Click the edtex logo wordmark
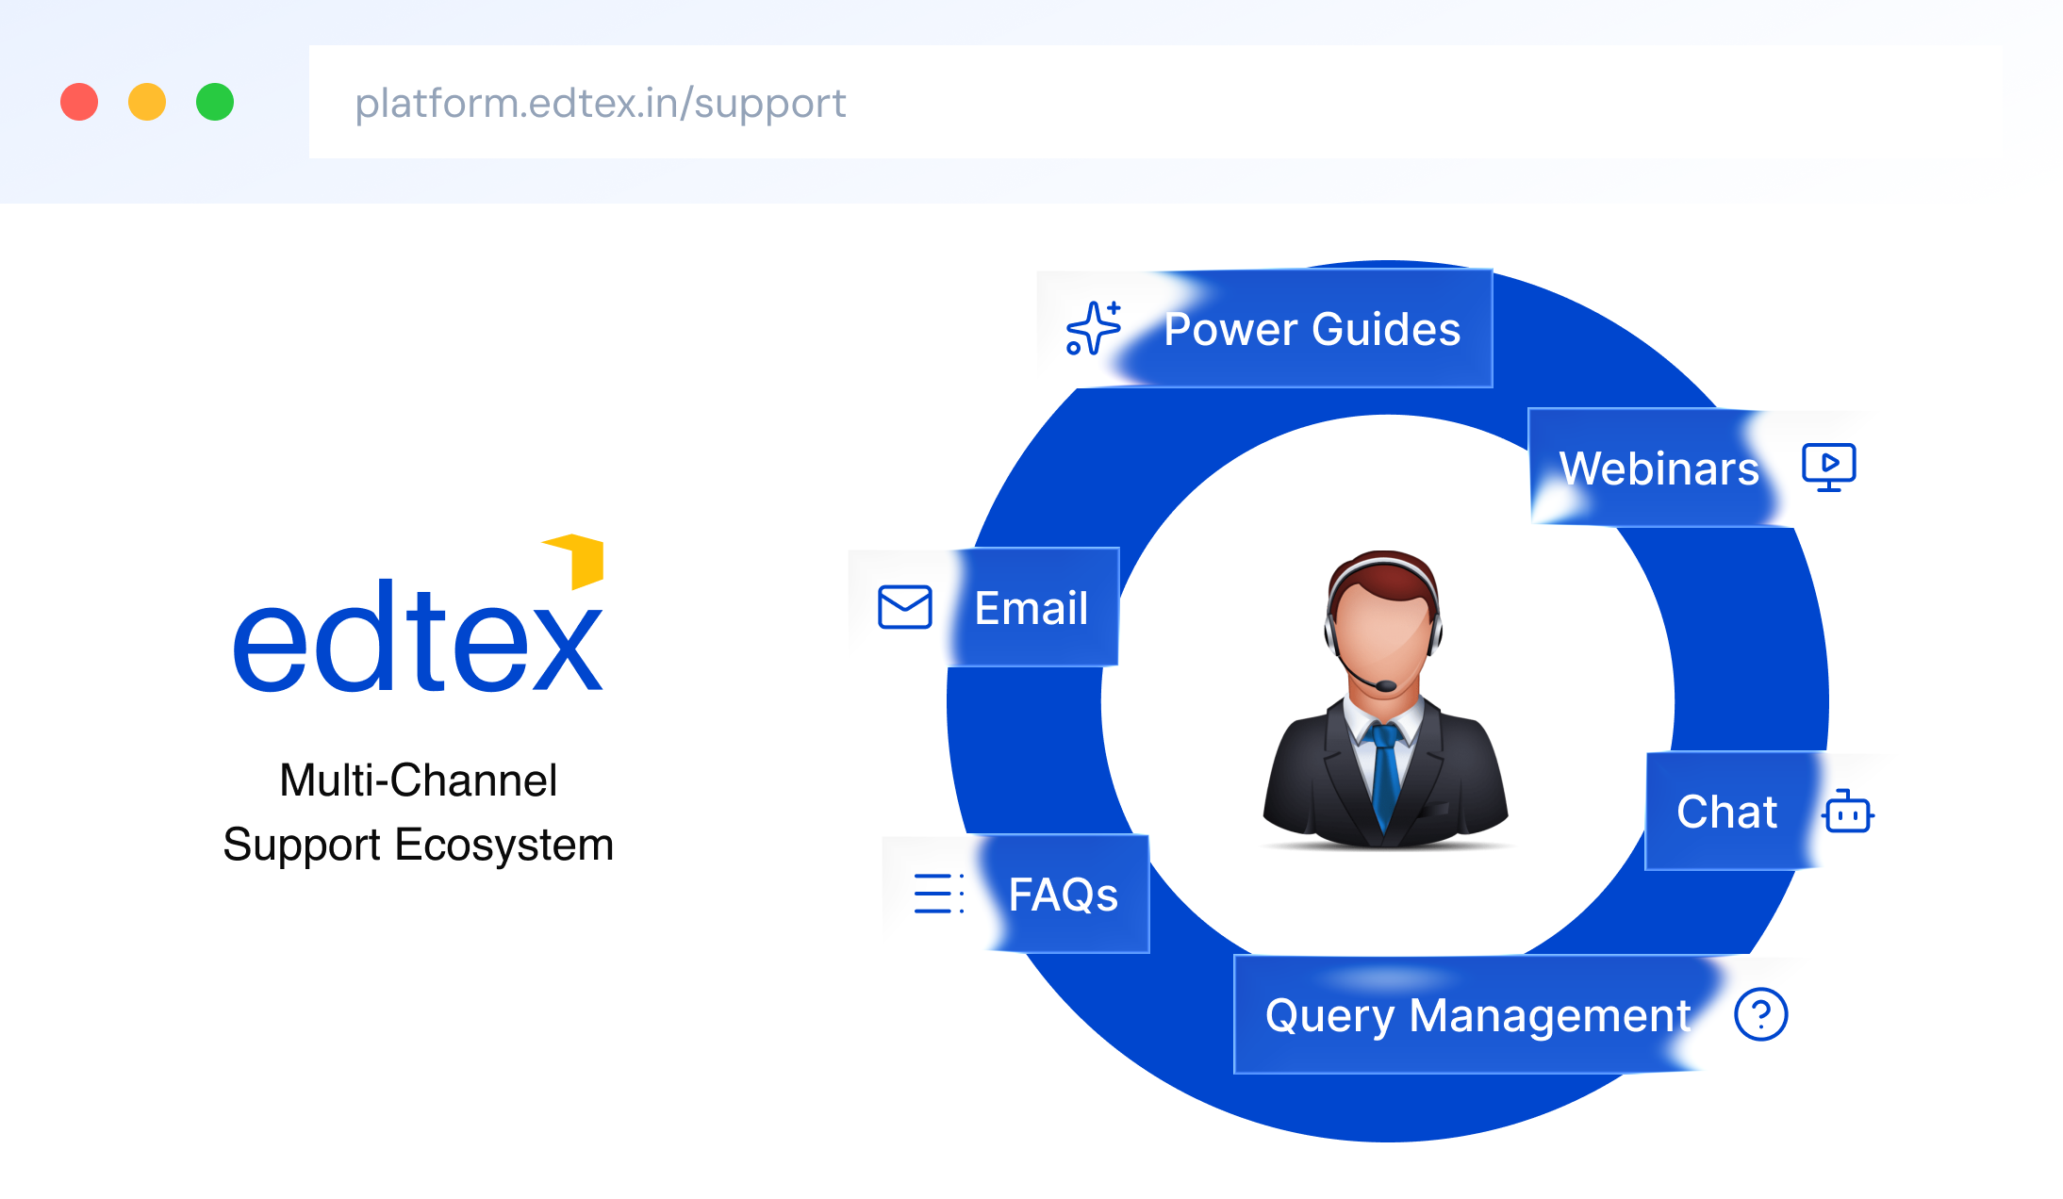The height and width of the screenshot is (1199, 2063). [x=417, y=639]
